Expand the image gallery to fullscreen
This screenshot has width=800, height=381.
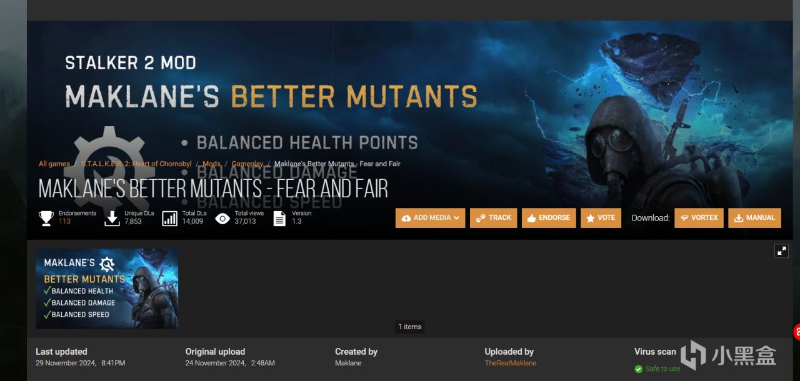click(x=781, y=251)
